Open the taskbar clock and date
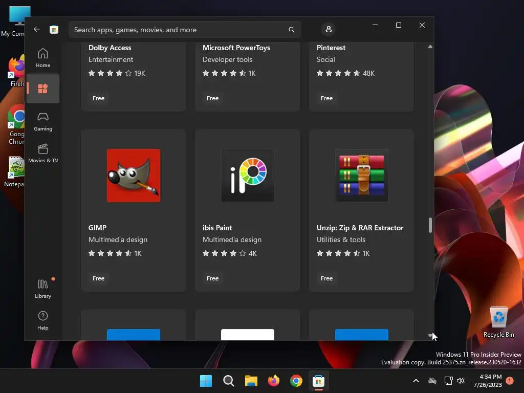Image resolution: width=524 pixels, height=393 pixels. click(488, 381)
